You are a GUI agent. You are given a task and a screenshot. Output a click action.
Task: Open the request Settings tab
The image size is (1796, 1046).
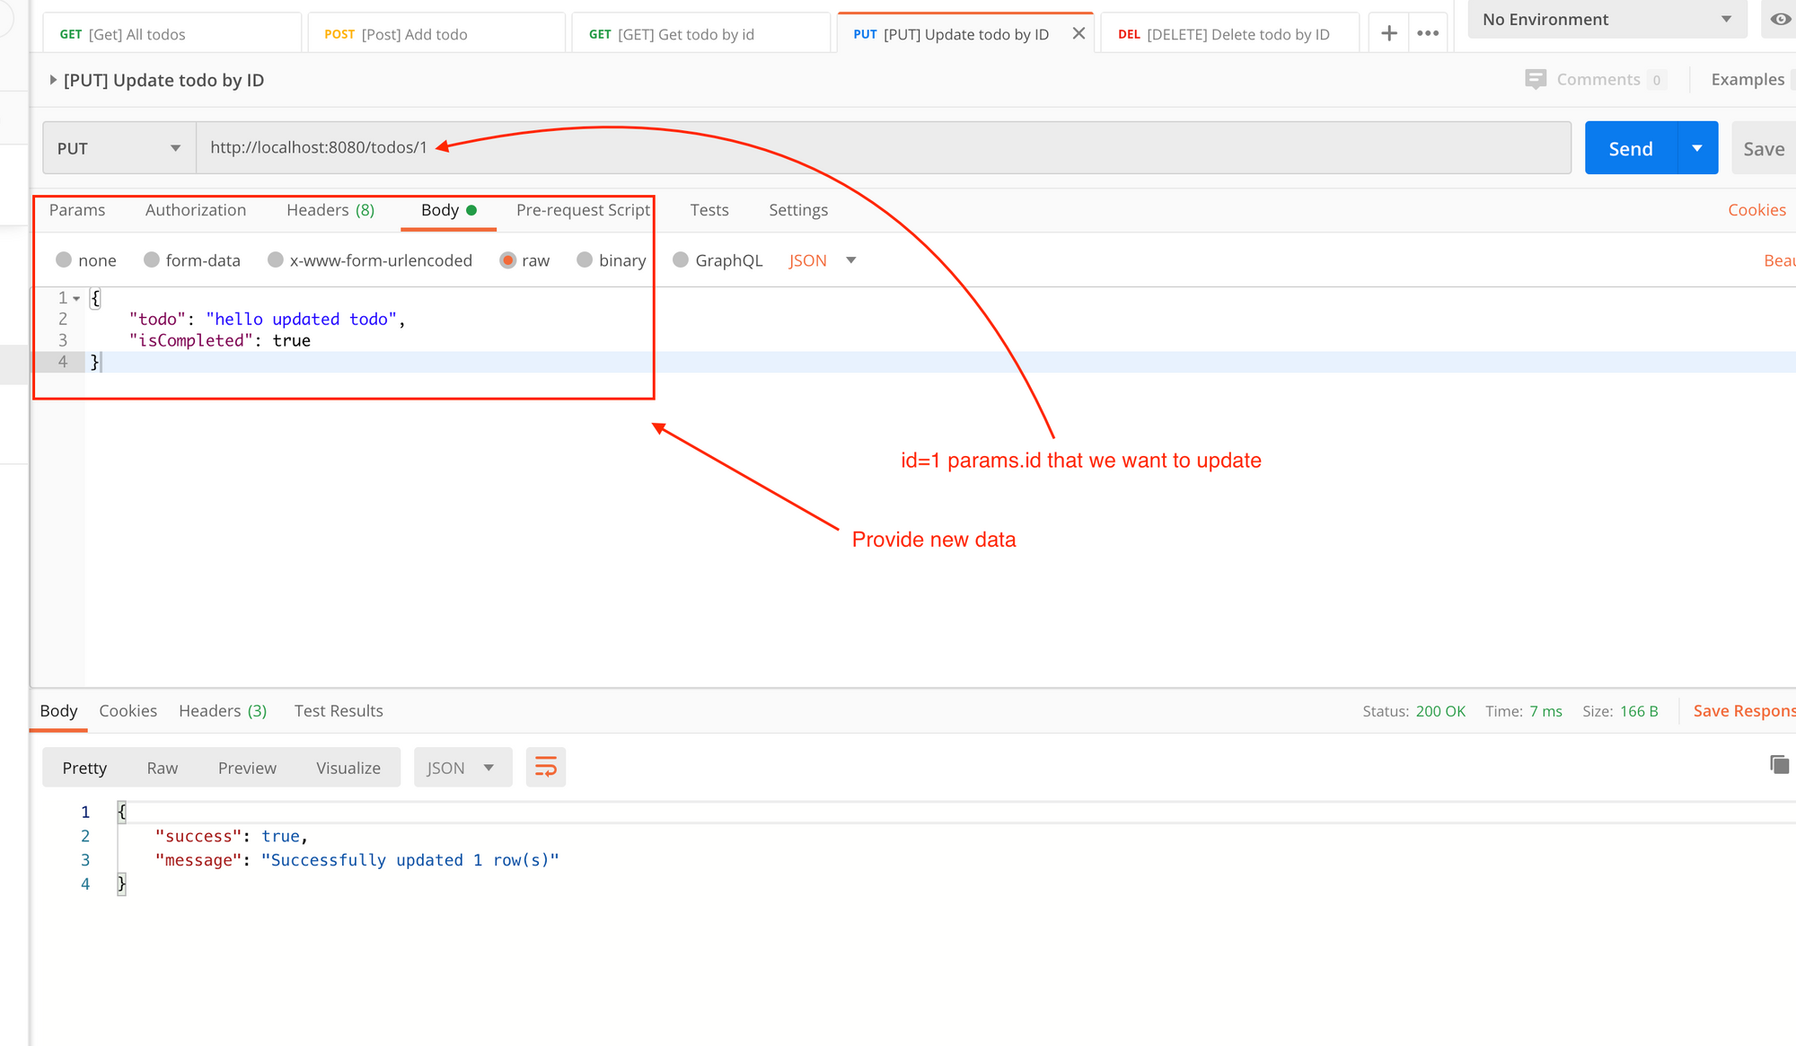pyautogui.click(x=798, y=210)
